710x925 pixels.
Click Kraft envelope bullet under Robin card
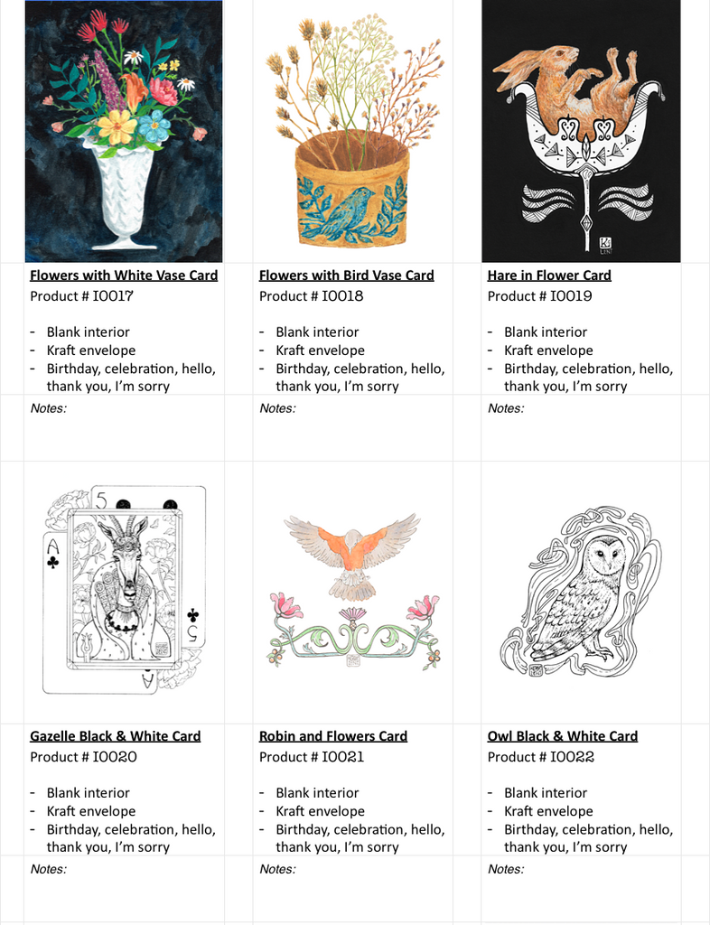(x=320, y=811)
